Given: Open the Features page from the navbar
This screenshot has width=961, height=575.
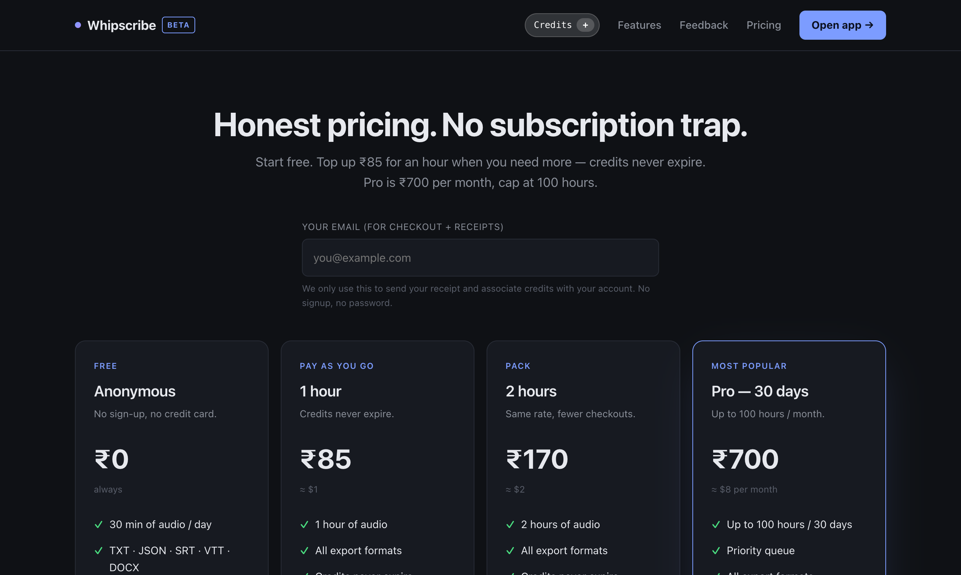Looking at the screenshot, I should click(x=639, y=25).
